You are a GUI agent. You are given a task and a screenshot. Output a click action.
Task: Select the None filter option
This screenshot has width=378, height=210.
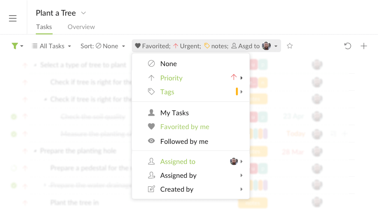168,64
